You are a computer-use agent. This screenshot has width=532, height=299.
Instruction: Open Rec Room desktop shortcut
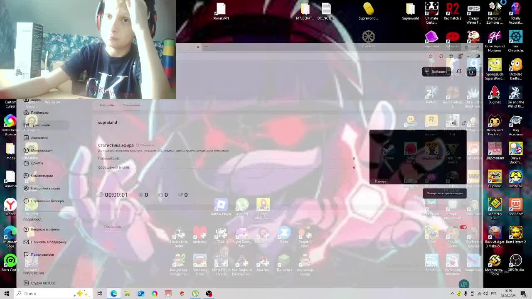516,207
